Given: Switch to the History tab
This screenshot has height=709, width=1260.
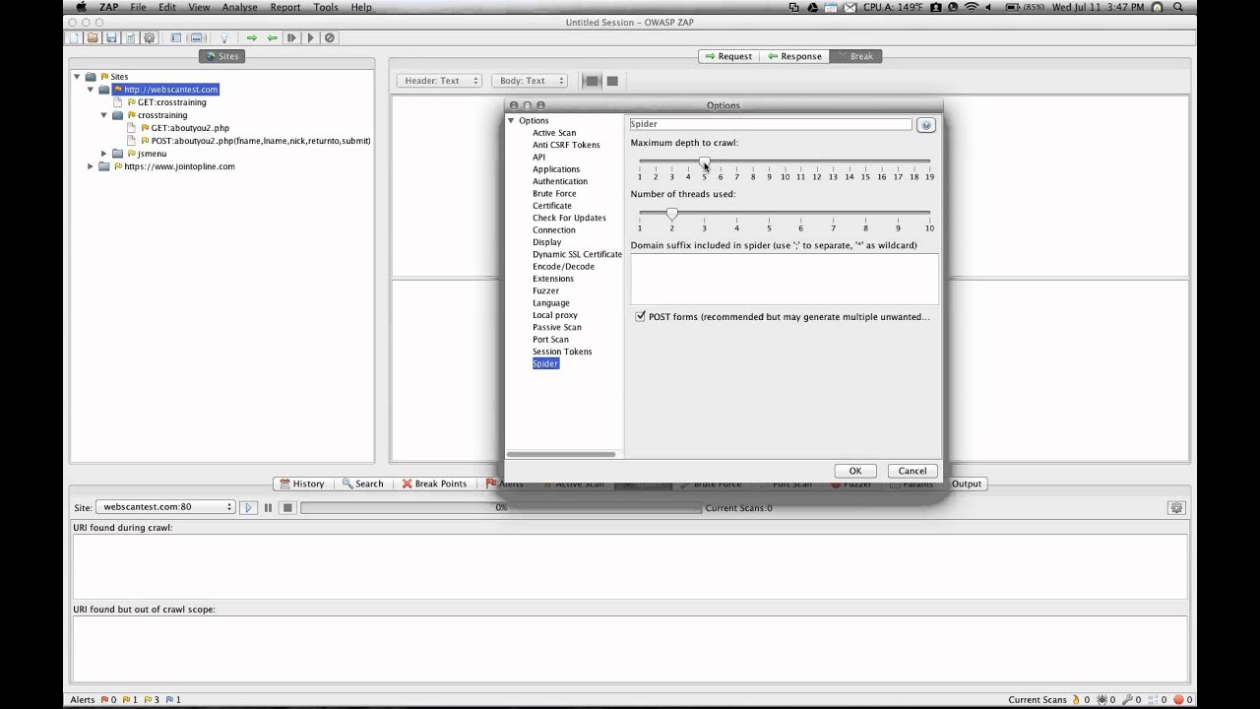Looking at the screenshot, I should 301,483.
